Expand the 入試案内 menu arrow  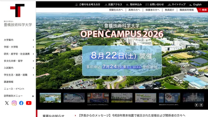tap(33, 68)
